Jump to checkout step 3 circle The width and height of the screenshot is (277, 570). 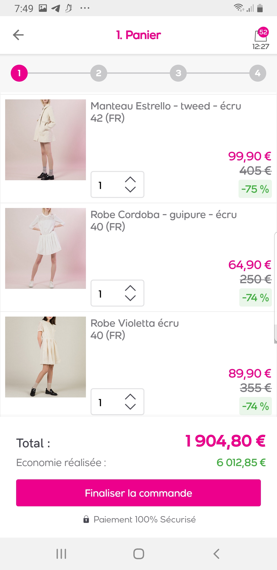click(178, 73)
